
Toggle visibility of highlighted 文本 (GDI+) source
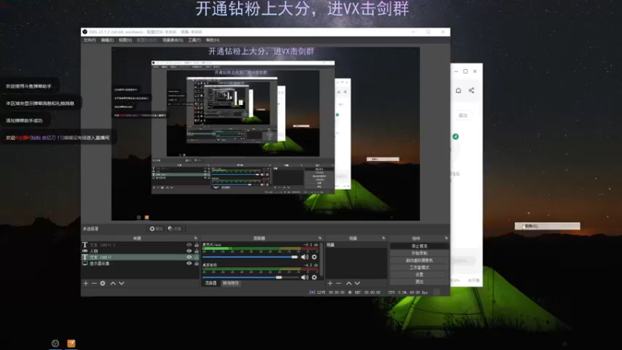189,257
